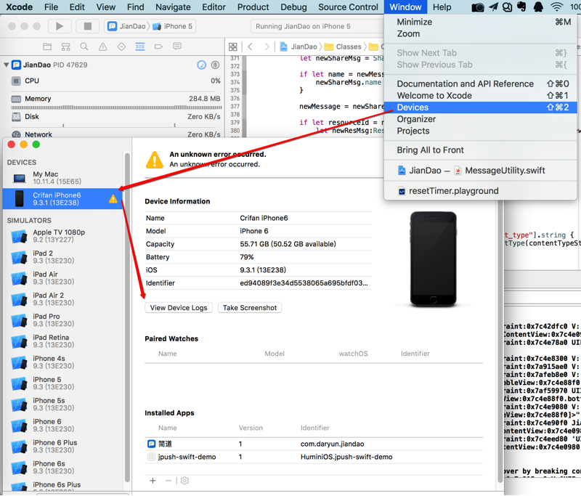
Task: Select iPhone 6 Plus simulator
Action: pyautogui.click(x=63, y=447)
